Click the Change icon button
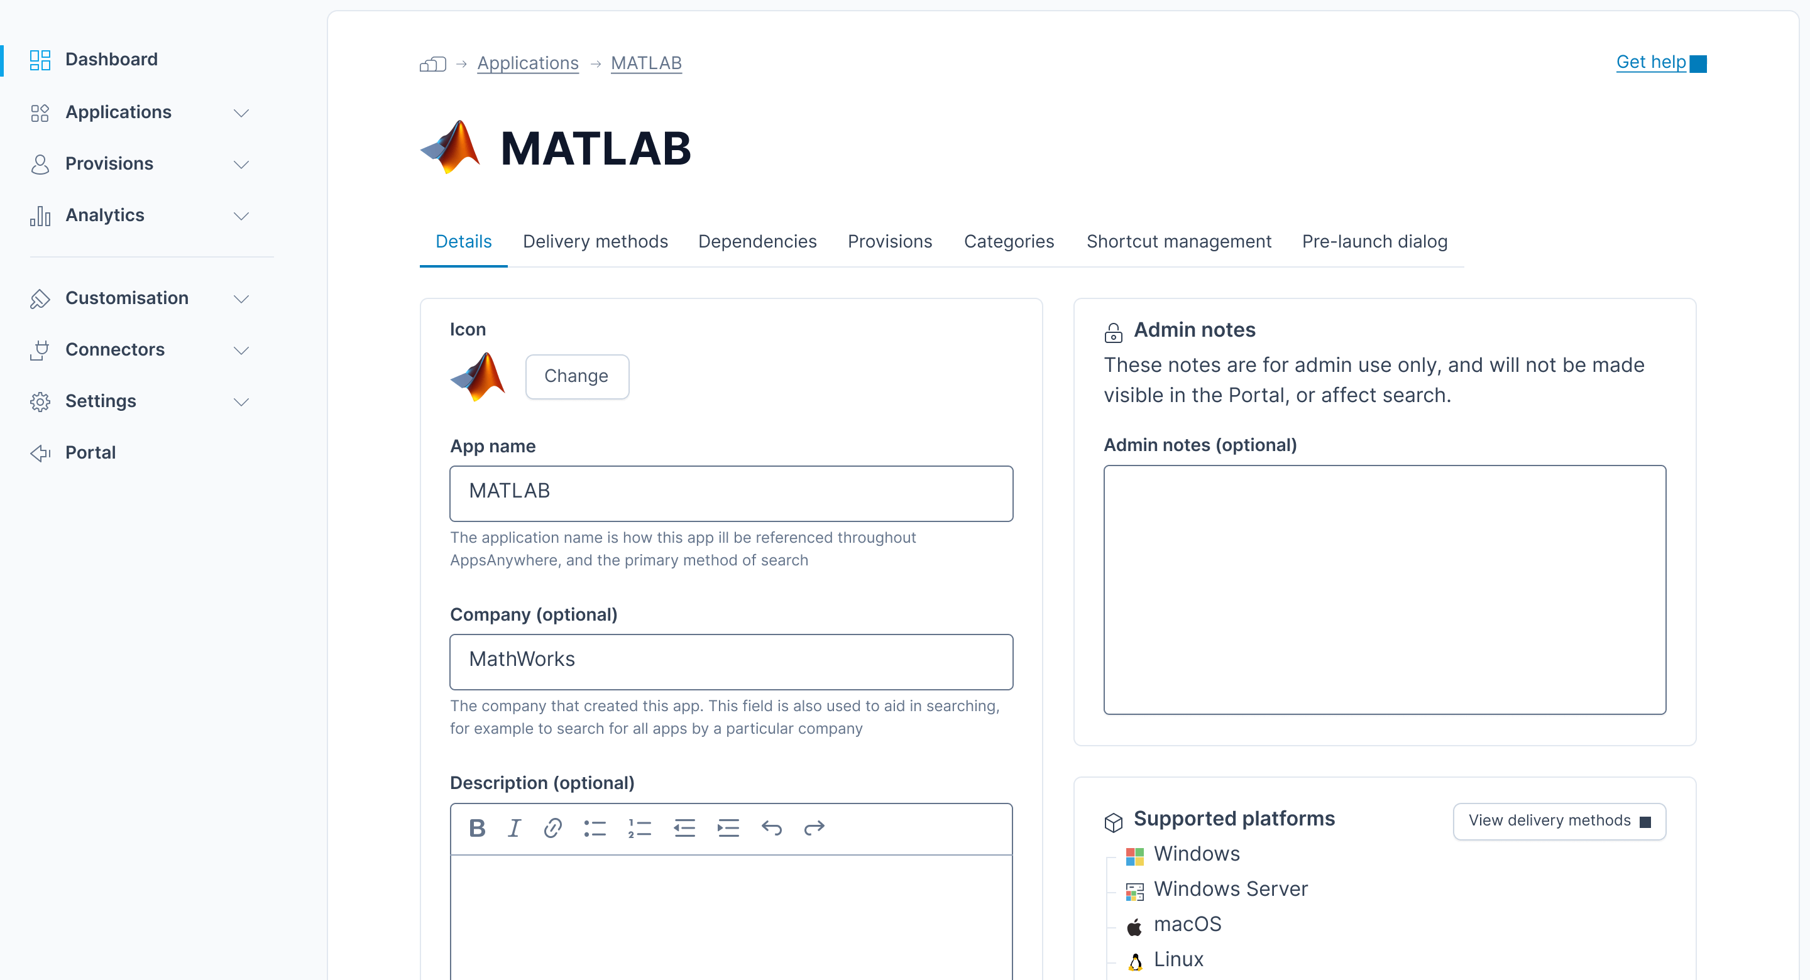The height and width of the screenshot is (980, 1810). [577, 376]
